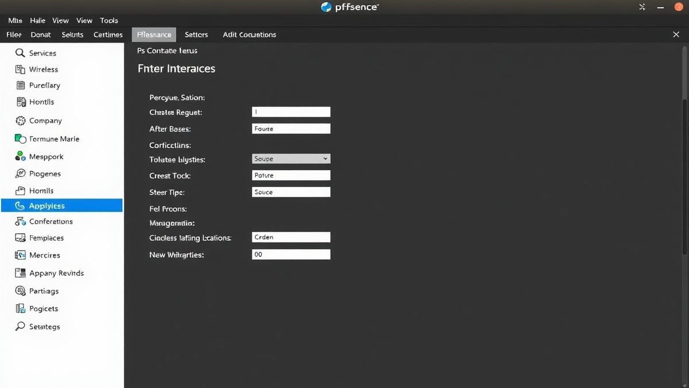
Task: Click the Managoradio label
Action: tap(172, 222)
